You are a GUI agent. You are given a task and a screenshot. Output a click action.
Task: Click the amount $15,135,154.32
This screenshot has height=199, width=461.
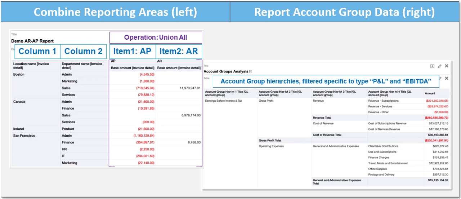[438, 180]
